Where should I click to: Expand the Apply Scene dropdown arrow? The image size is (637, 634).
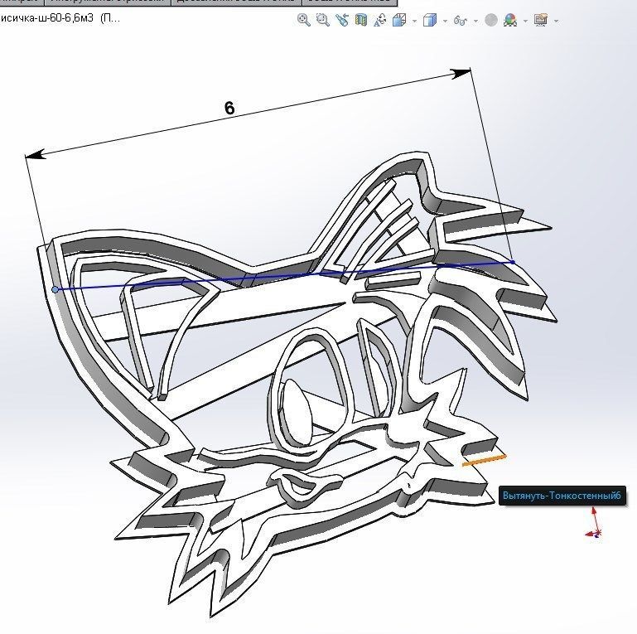(x=525, y=21)
